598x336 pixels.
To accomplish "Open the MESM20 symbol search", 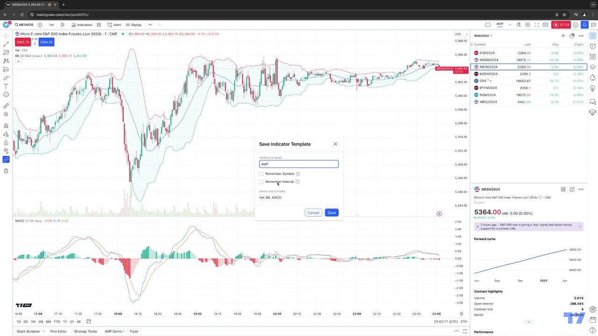I will (x=24, y=25).
